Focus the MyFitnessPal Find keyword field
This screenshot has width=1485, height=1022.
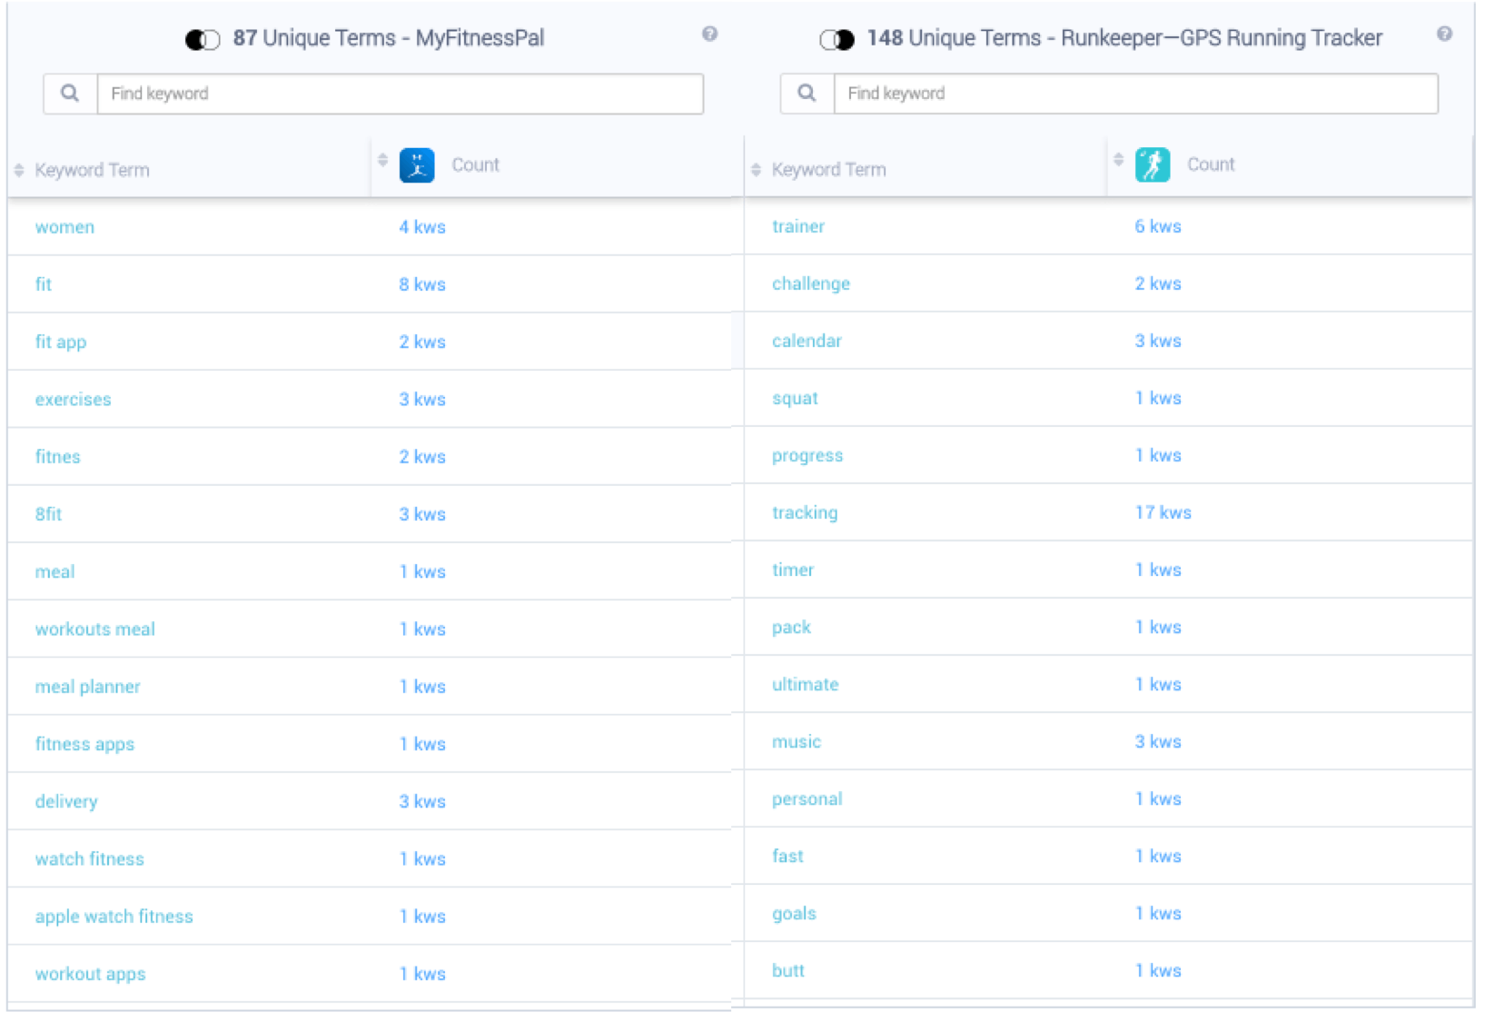(400, 94)
